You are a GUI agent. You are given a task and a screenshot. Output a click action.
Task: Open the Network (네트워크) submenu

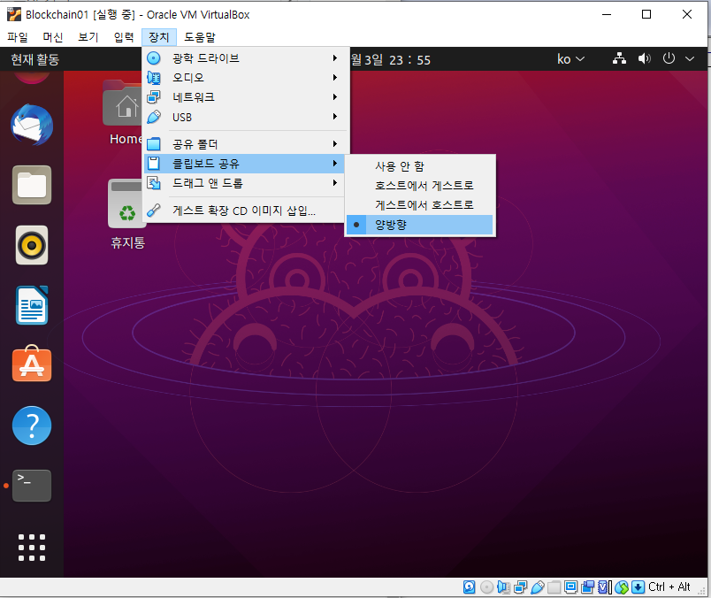[x=246, y=97]
